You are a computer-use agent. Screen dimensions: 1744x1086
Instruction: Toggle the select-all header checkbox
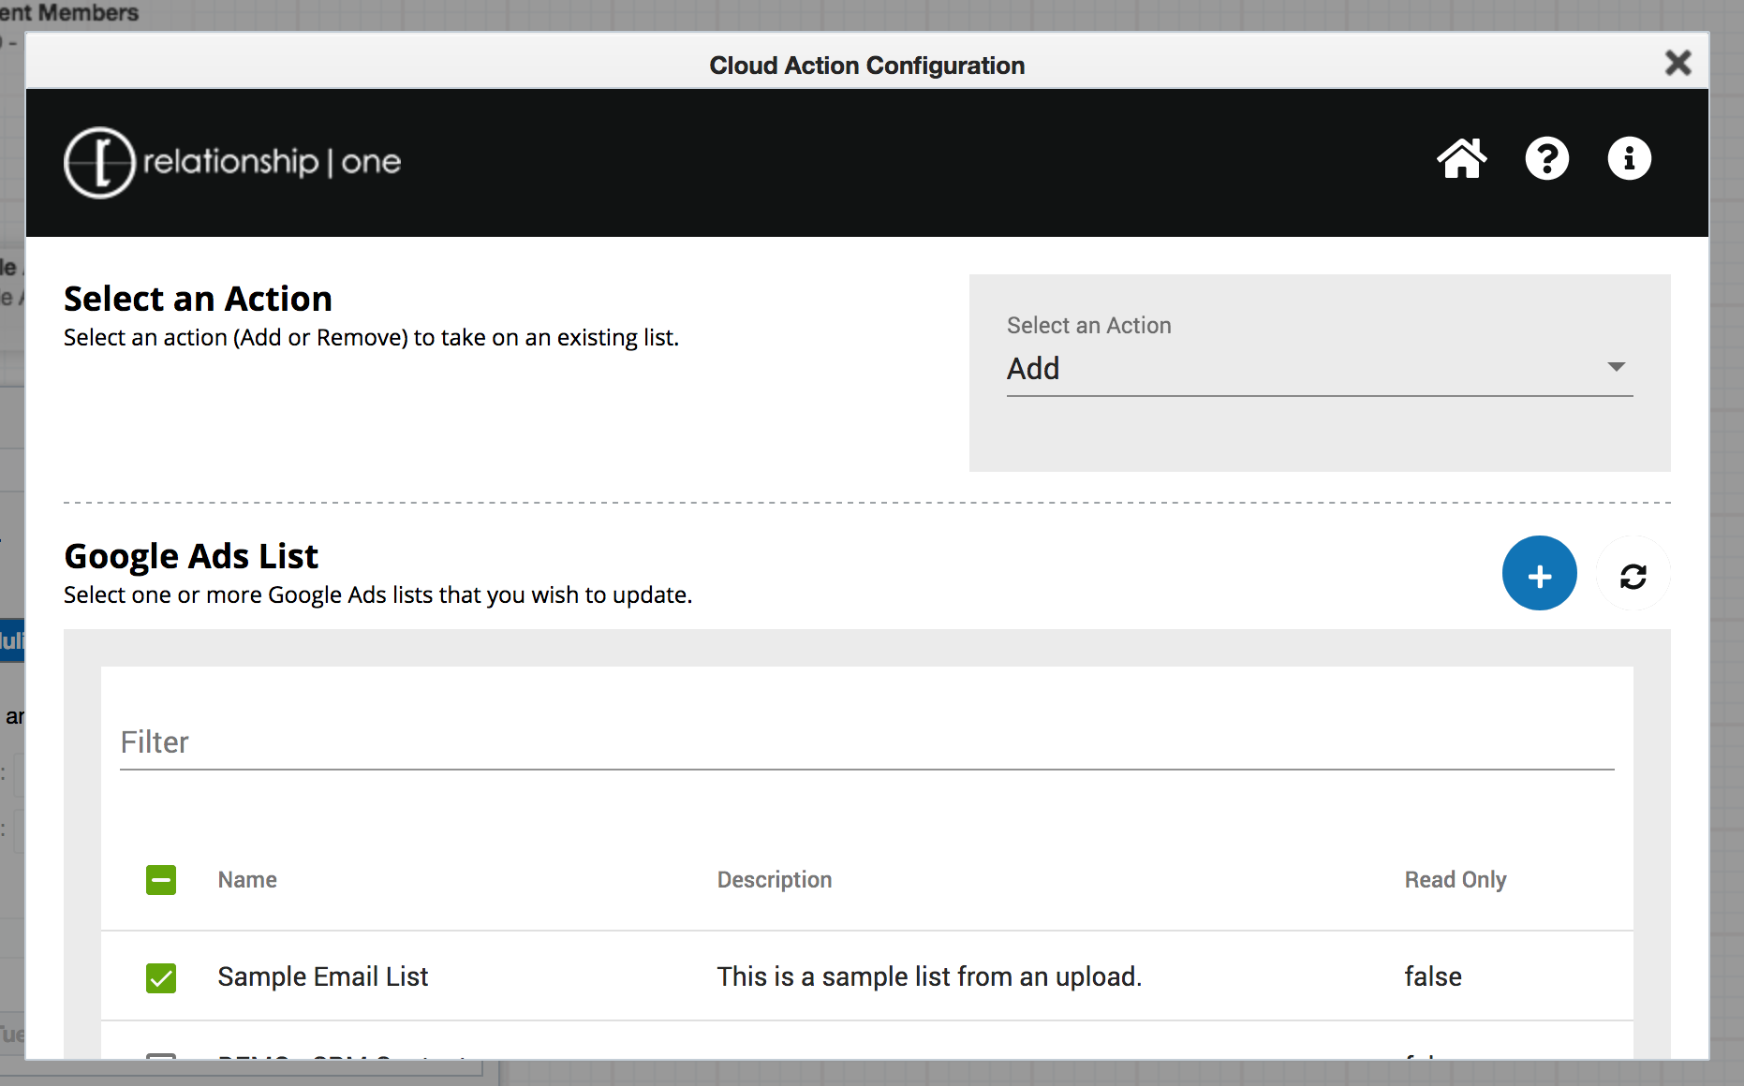click(x=161, y=880)
